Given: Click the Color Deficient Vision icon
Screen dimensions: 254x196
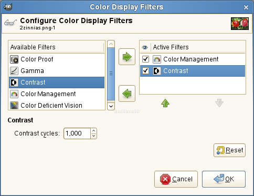Looking at the screenshot, I should pyautogui.click(x=14, y=106).
